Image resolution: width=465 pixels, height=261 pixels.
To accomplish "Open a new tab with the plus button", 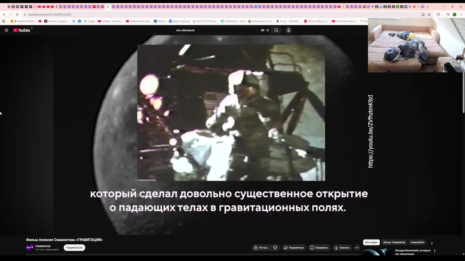I will (428, 7).
